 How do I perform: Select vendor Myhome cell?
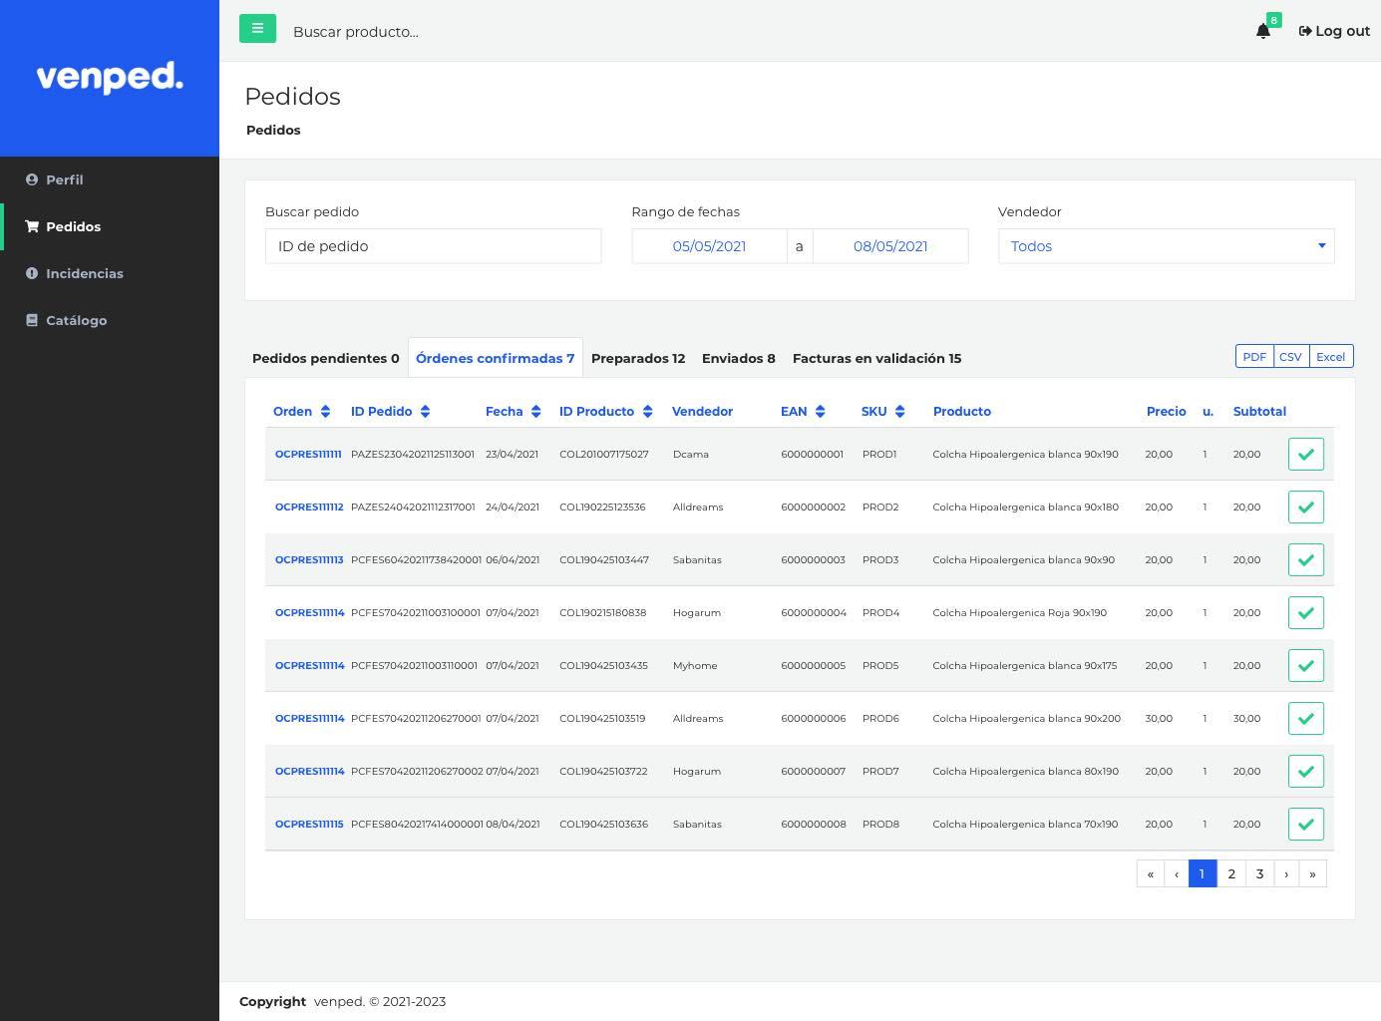point(695,665)
